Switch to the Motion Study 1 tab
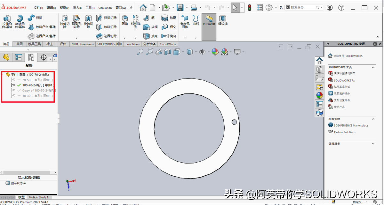This screenshot has width=384, height=205. tap(38, 197)
